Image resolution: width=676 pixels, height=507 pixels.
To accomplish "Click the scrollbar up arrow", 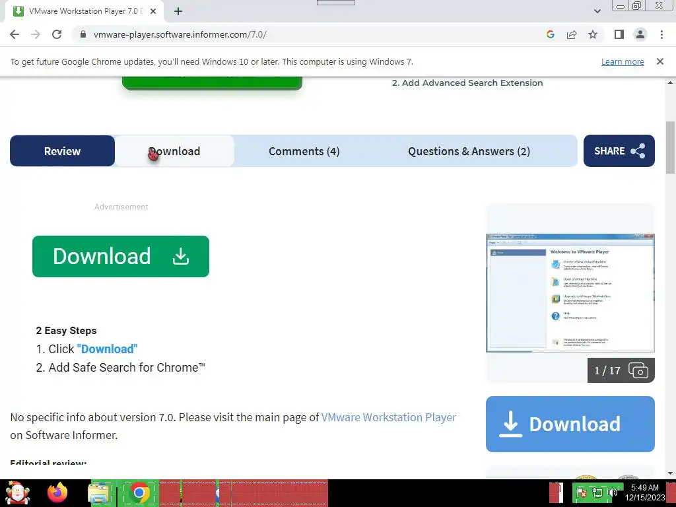I will click(670, 82).
